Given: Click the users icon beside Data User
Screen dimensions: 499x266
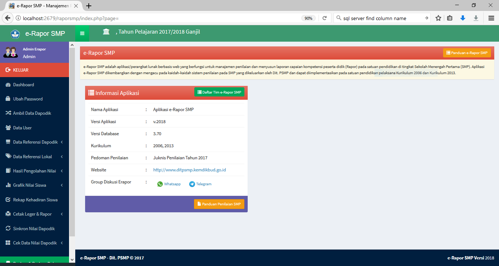Looking at the screenshot, I should (8, 128).
